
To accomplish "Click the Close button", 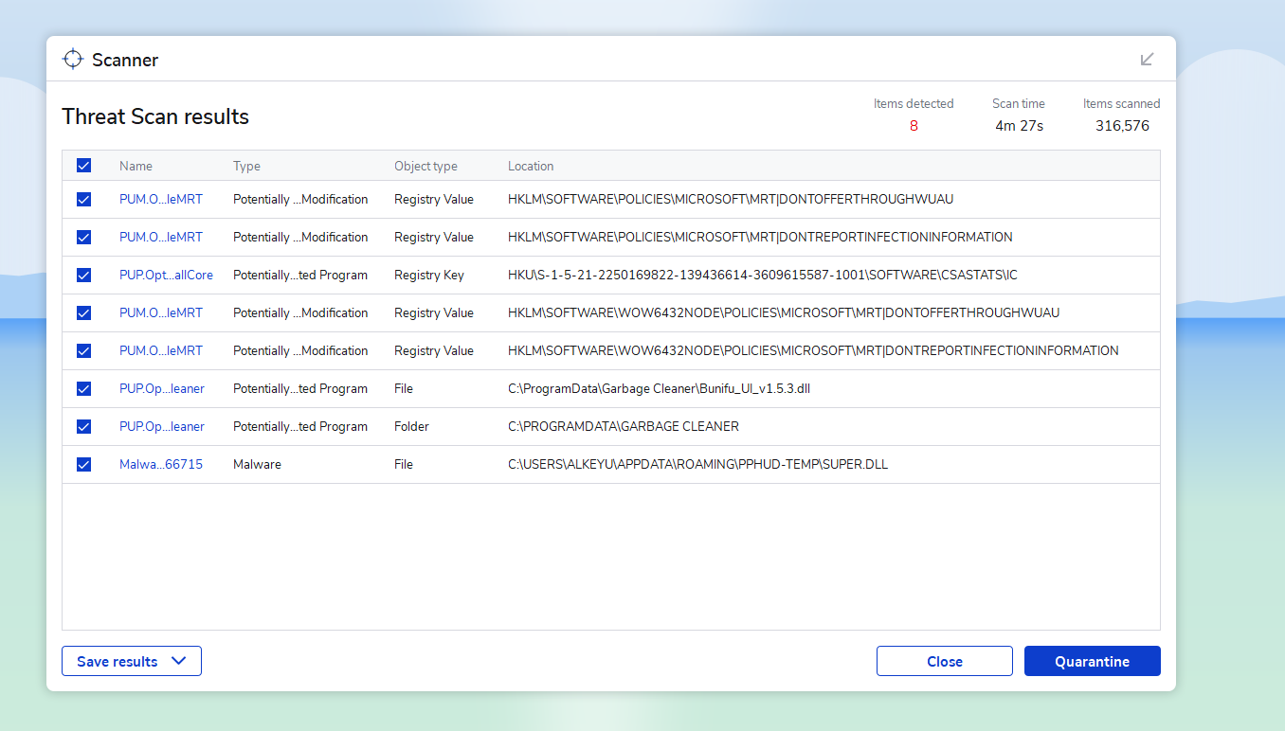I will (x=945, y=661).
